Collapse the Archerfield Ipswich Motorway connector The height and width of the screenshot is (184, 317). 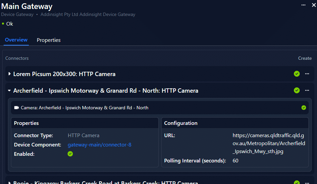(9, 91)
